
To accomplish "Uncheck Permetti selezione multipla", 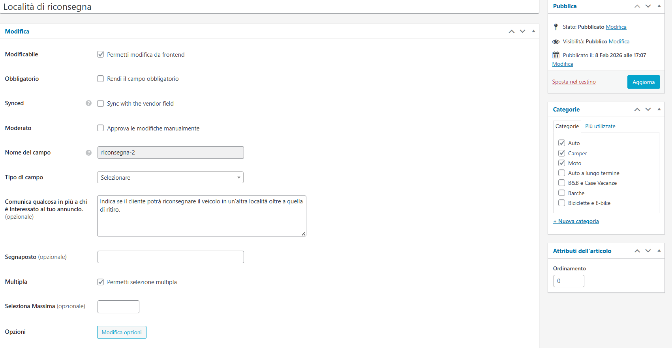I will click(x=101, y=282).
